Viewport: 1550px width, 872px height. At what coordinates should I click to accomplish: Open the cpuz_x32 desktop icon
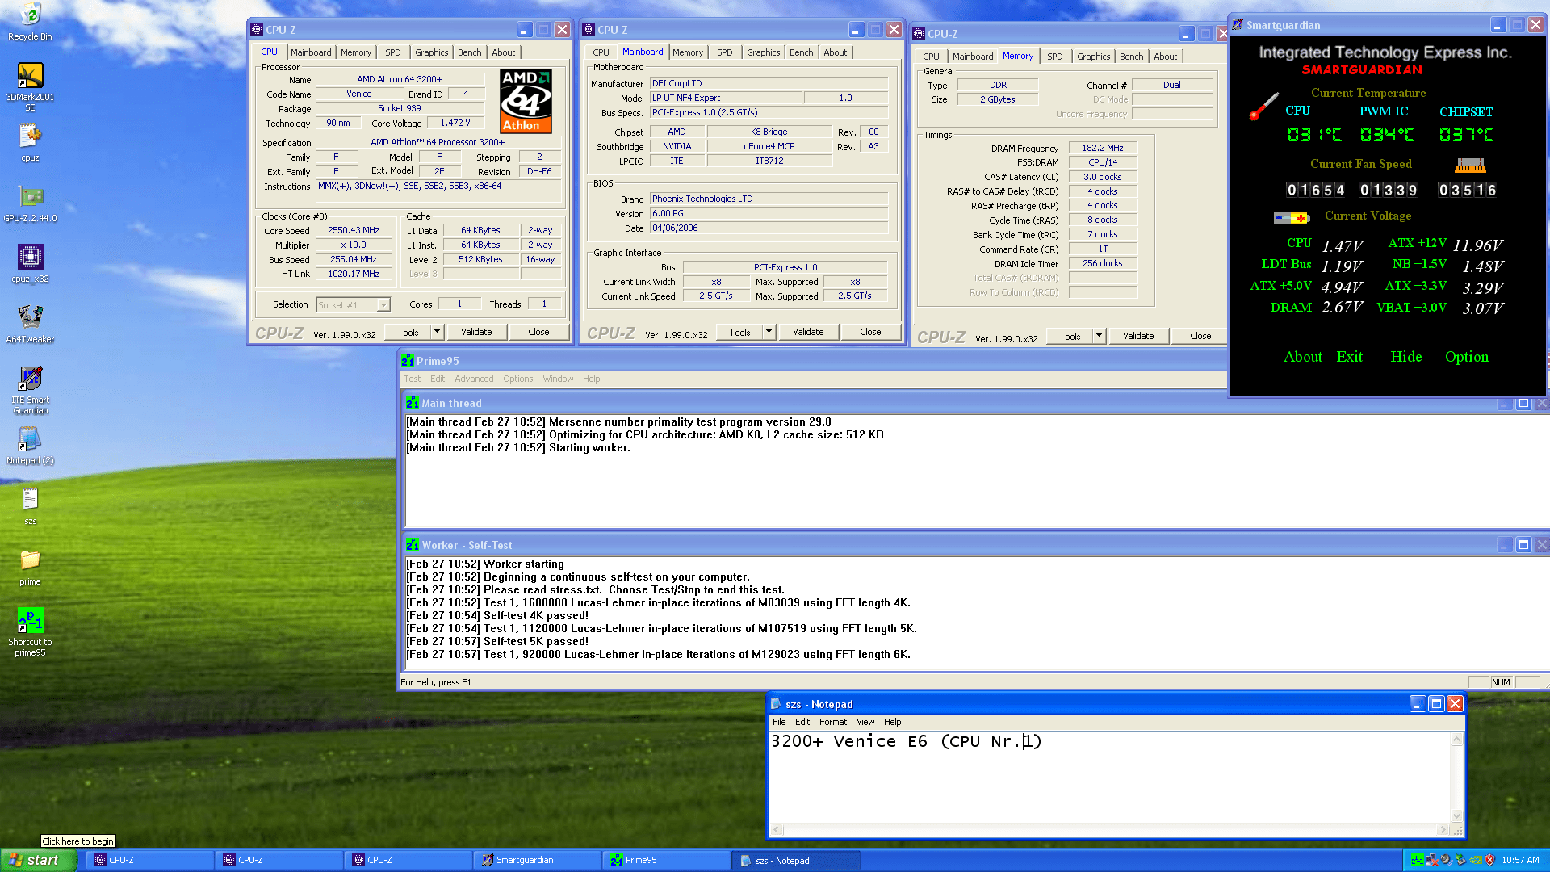[30, 257]
